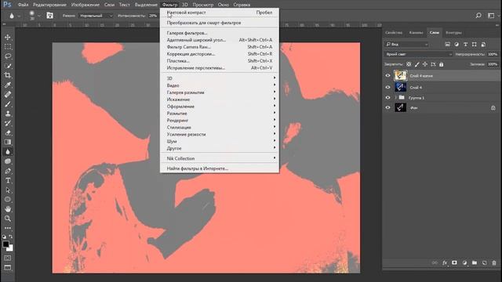Open search magnifier in top right

pyautogui.click(x=478, y=16)
